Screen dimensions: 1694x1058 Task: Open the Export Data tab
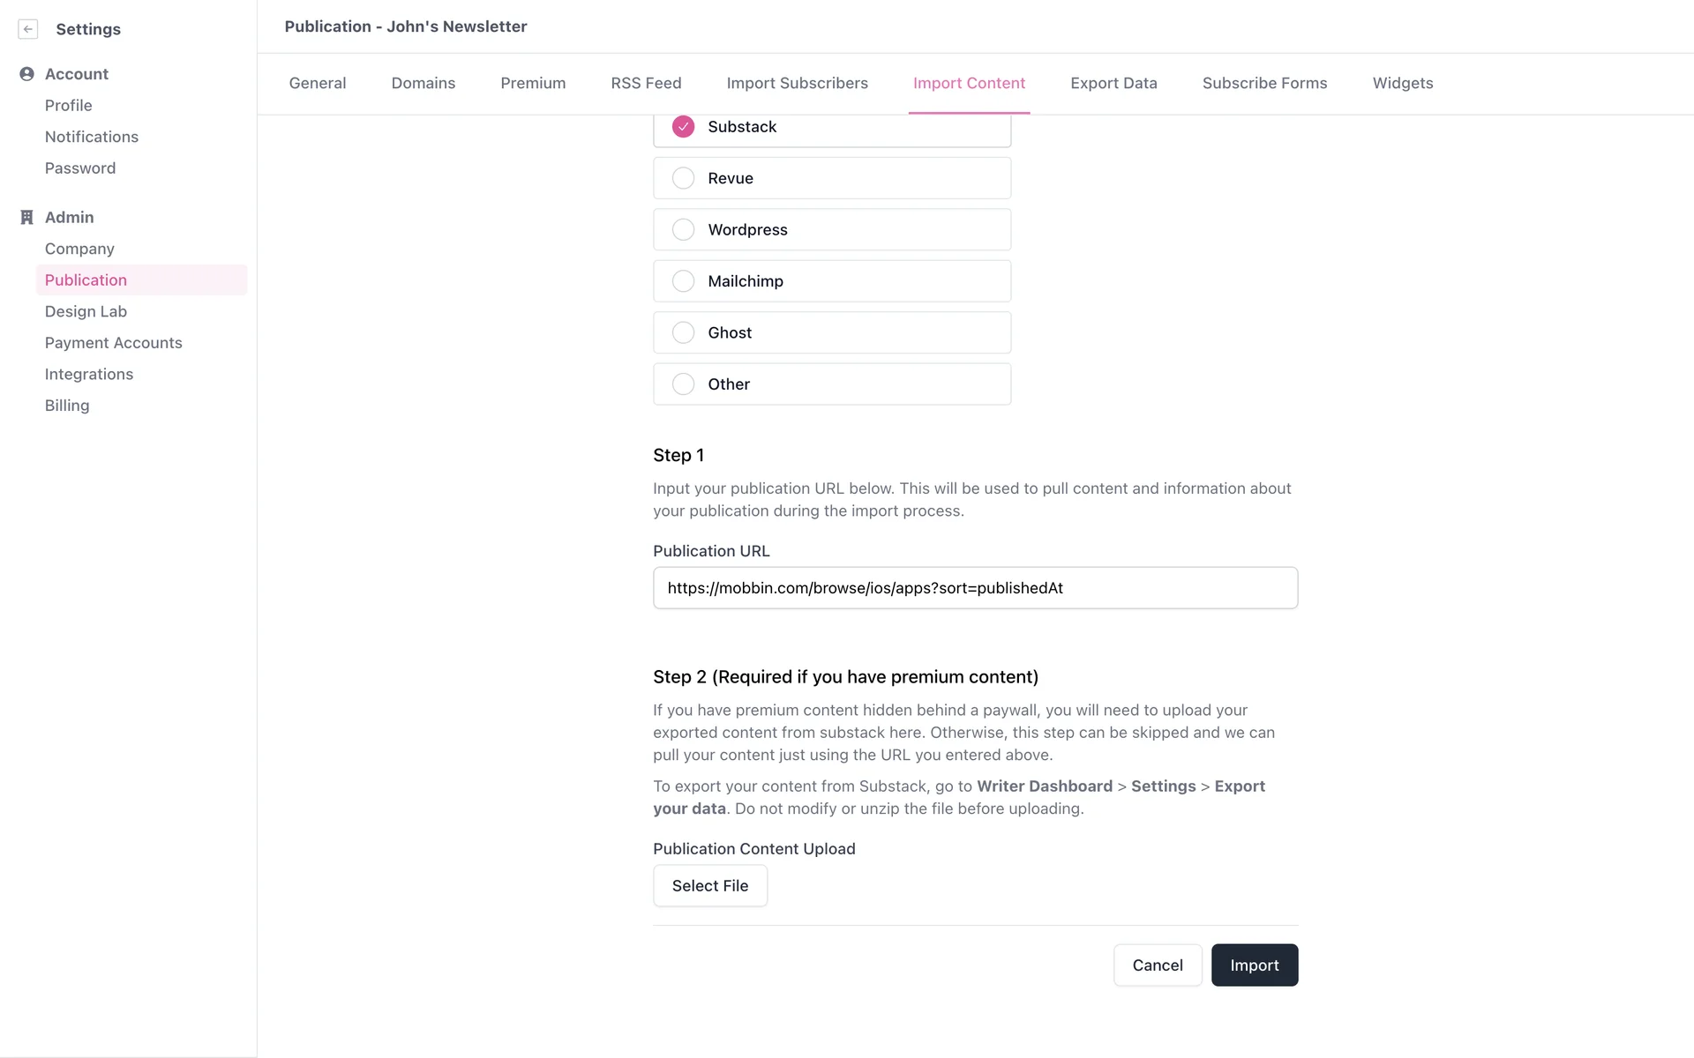[1113, 84]
